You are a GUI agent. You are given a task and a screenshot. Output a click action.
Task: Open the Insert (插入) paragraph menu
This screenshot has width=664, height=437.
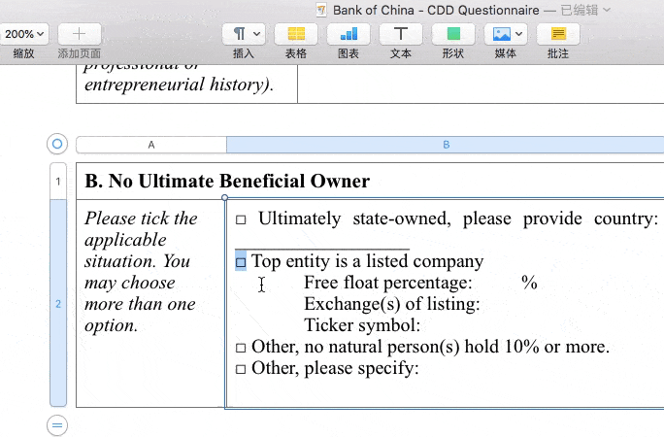(244, 34)
